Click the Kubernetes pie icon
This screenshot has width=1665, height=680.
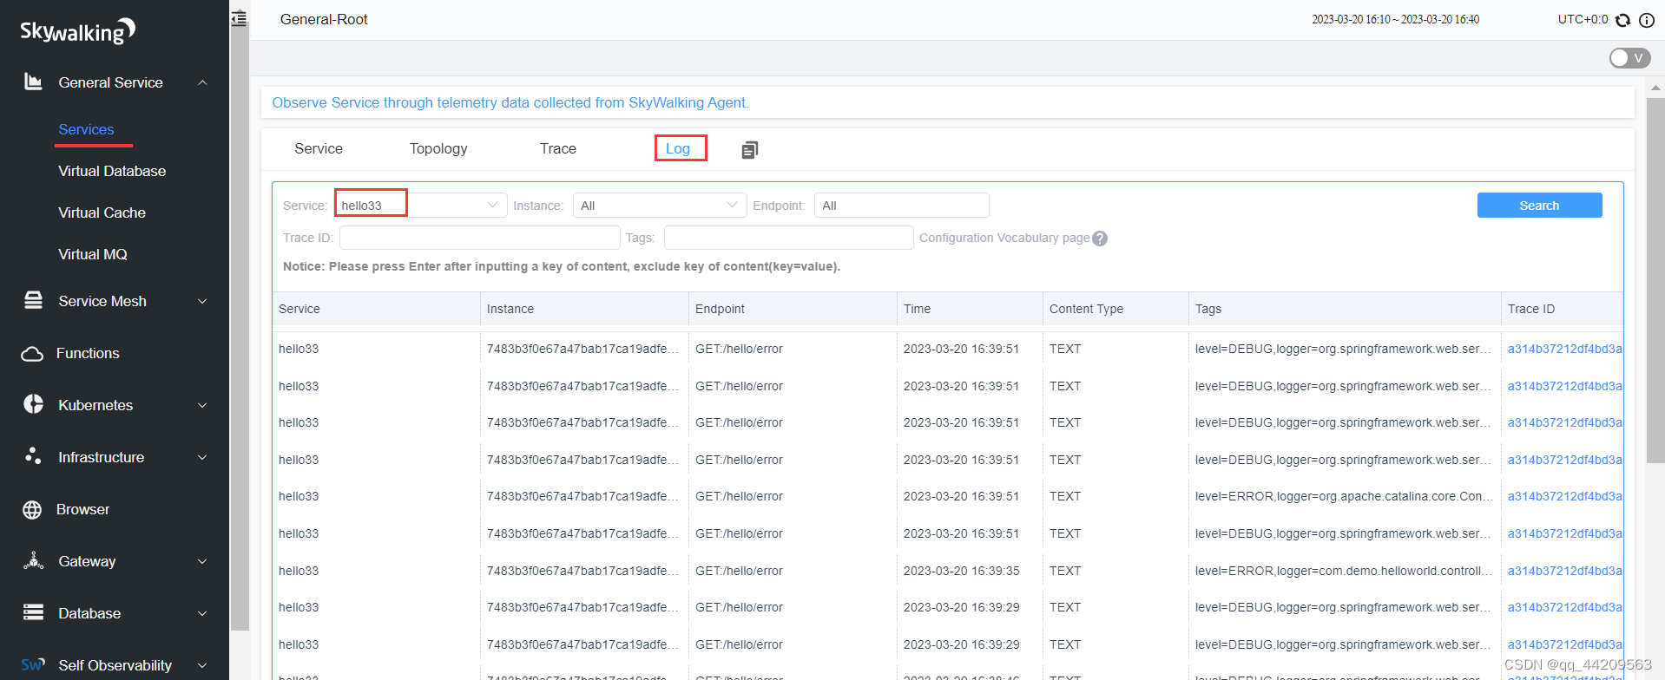(33, 405)
